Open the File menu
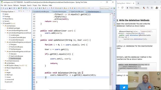 2,5
